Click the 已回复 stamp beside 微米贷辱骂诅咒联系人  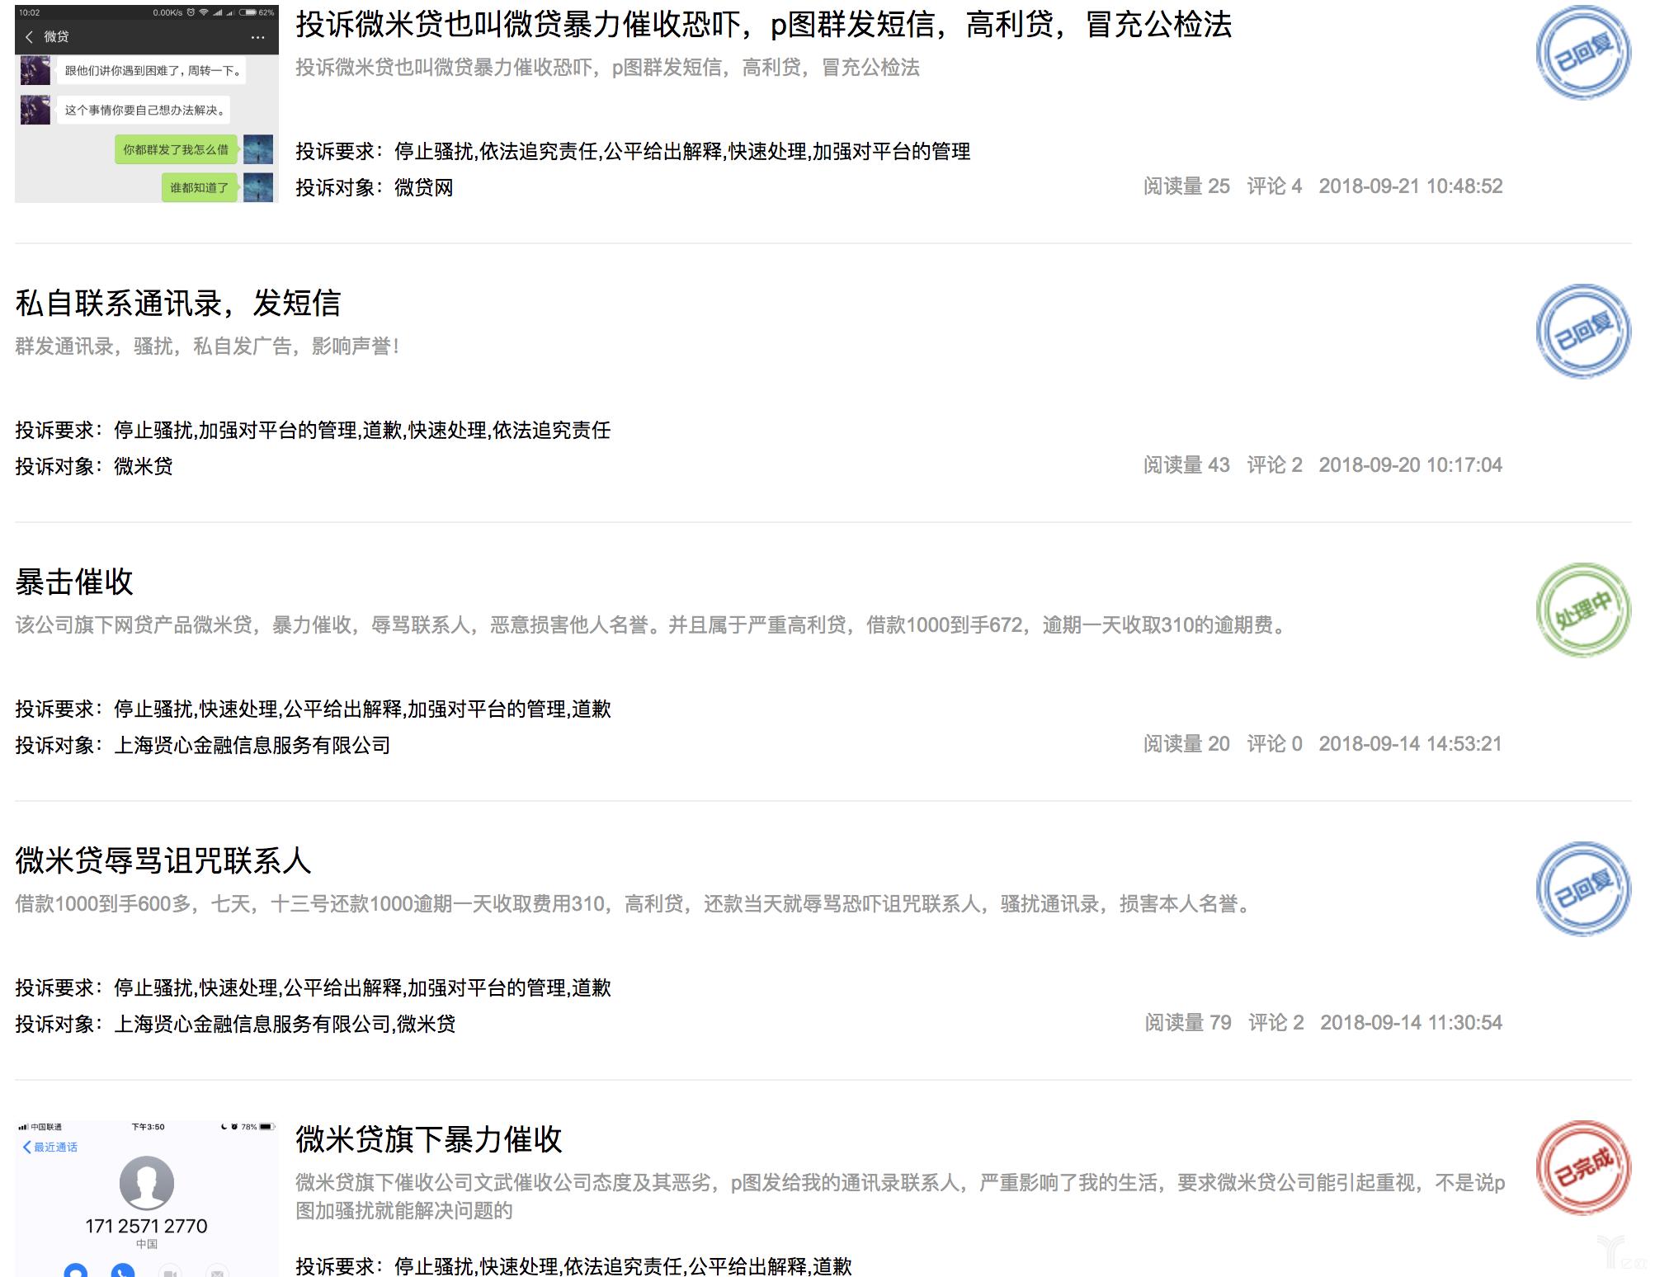[1582, 888]
